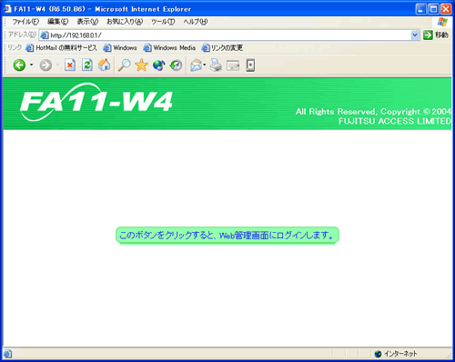The width and height of the screenshot is (455, 362).
Task: Open the Windows Media links shortcut
Action: click(x=169, y=48)
